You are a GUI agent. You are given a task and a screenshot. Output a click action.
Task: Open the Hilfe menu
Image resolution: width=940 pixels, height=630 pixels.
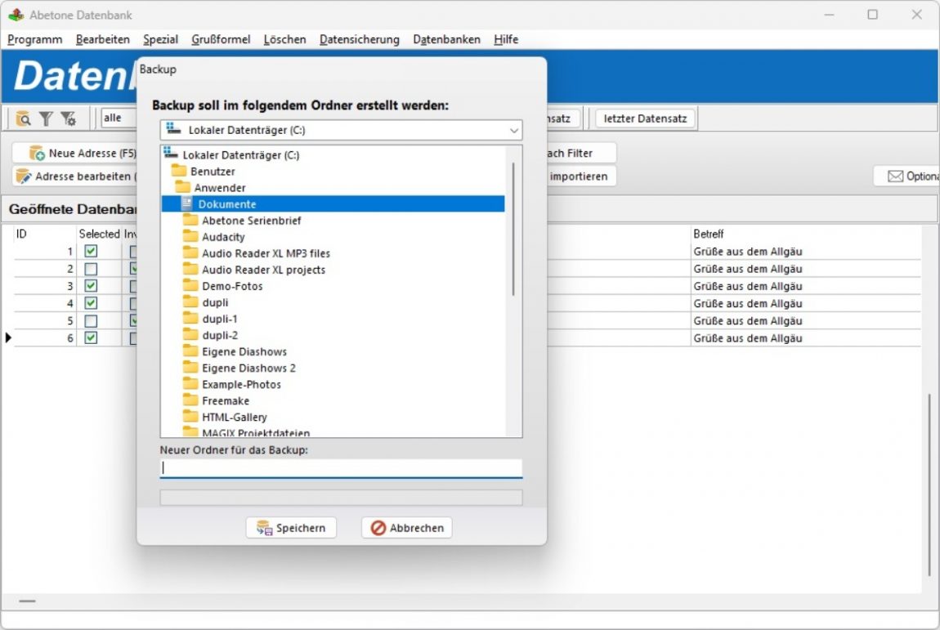tap(506, 39)
